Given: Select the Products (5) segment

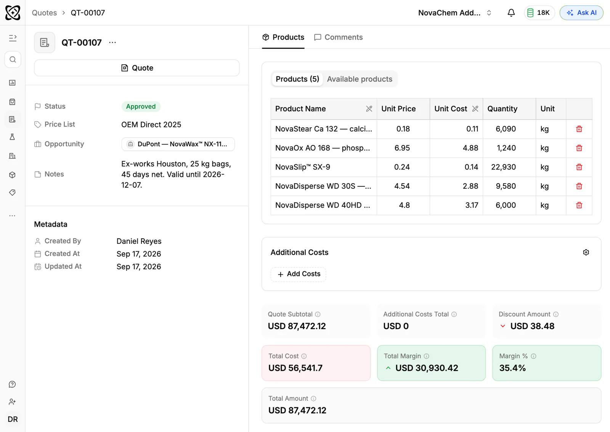Looking at the screenshot, I should point(297,79).
